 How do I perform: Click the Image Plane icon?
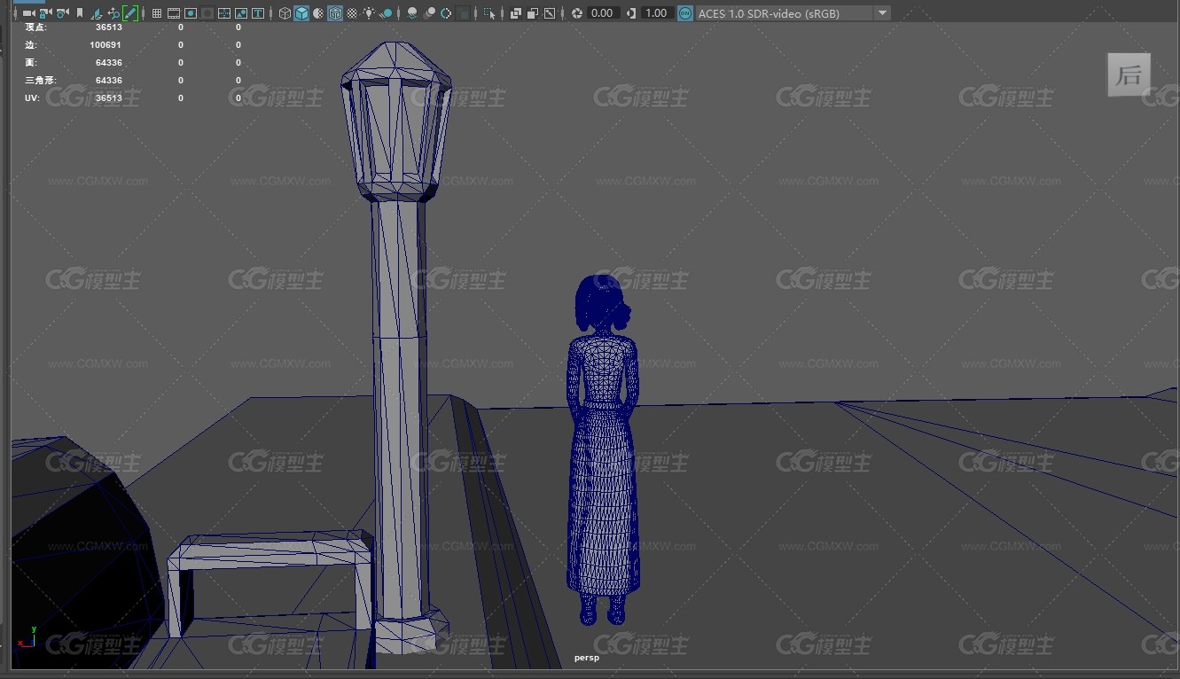(96, 13)
